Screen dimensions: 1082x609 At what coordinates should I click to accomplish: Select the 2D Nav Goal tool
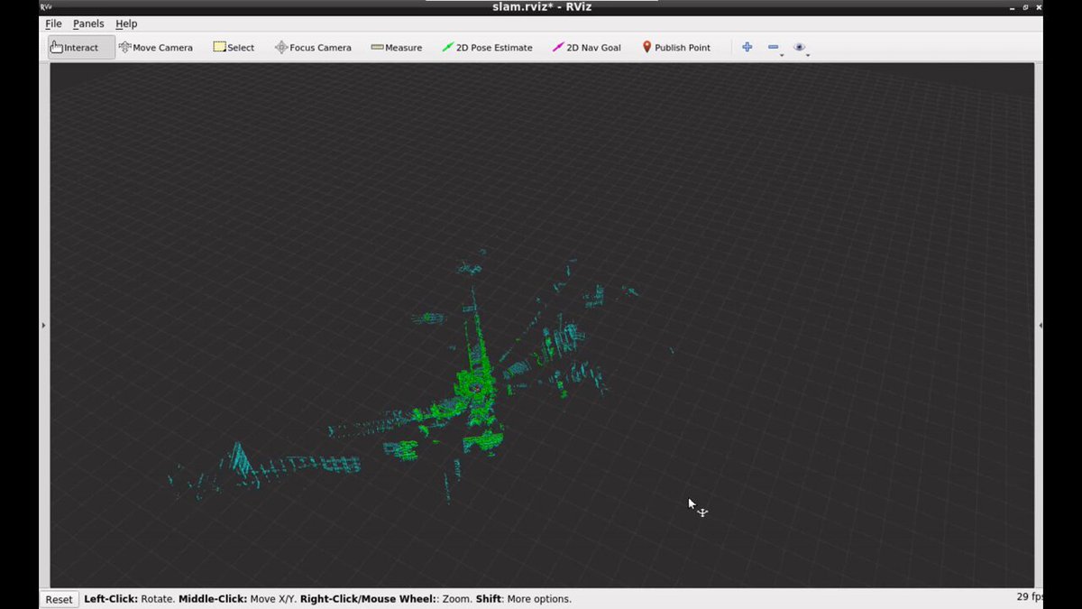pos(587,48)
